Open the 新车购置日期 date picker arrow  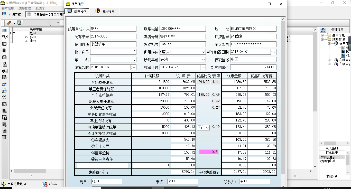274,52
